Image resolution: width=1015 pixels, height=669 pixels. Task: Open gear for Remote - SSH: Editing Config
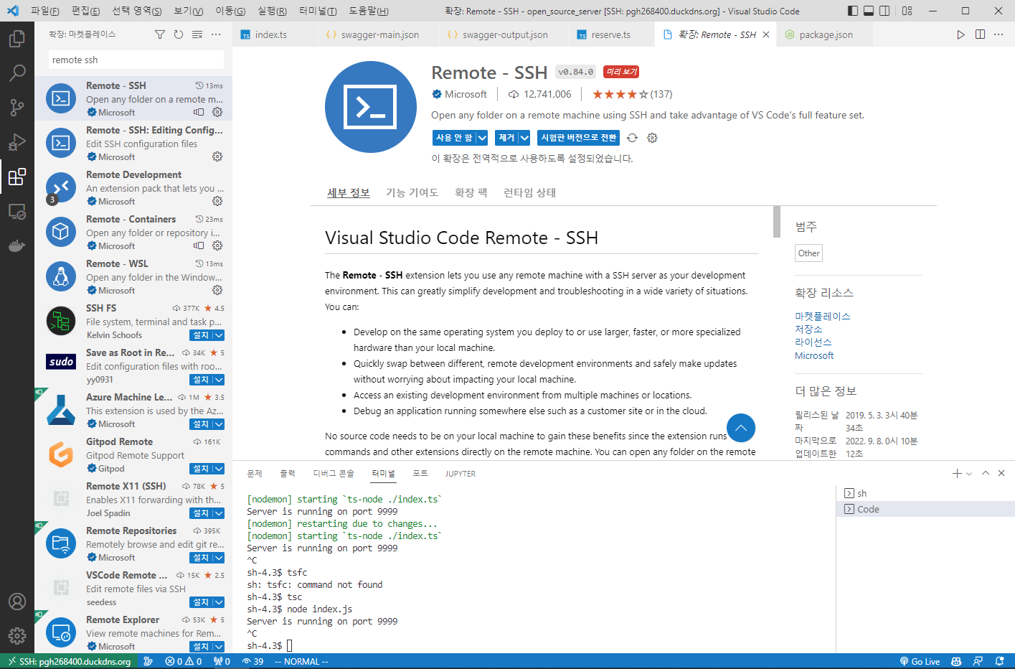click(x=217, y=156)
